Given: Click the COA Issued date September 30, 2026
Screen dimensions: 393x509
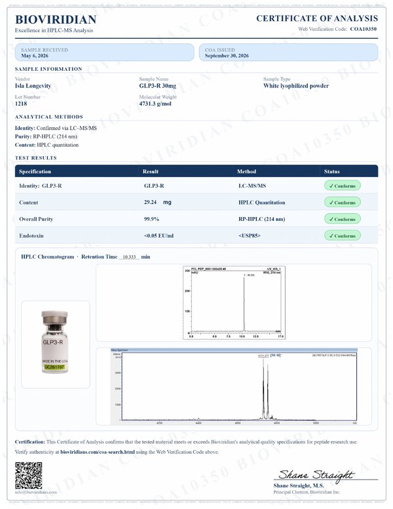Looking at the screenshot, I should 227,56.
